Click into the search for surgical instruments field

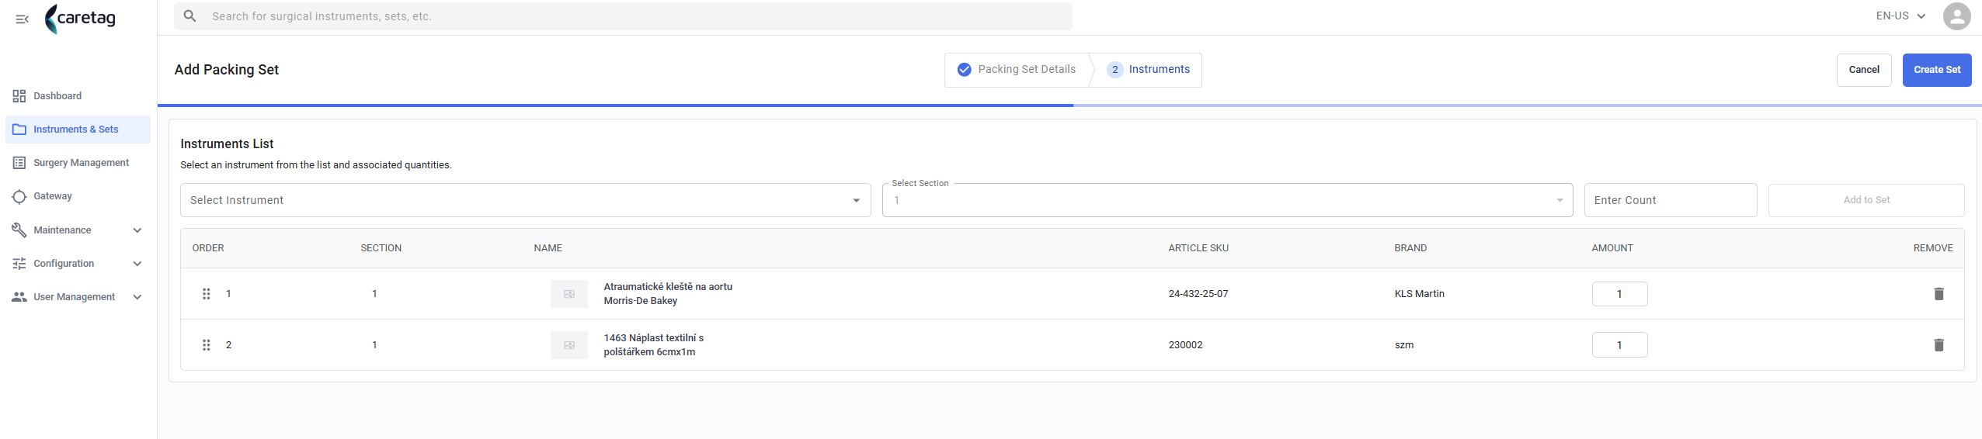click(x=623, y=16)
